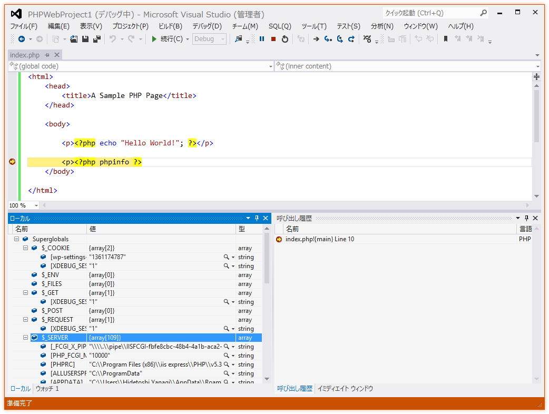This screenshot has width=549, height=414.
Task: Close the Call Stack panel
Action: tap(535, 218)
